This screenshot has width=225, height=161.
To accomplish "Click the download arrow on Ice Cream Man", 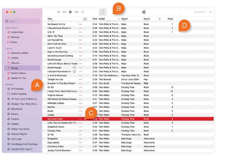I will (x=85, y=119).
